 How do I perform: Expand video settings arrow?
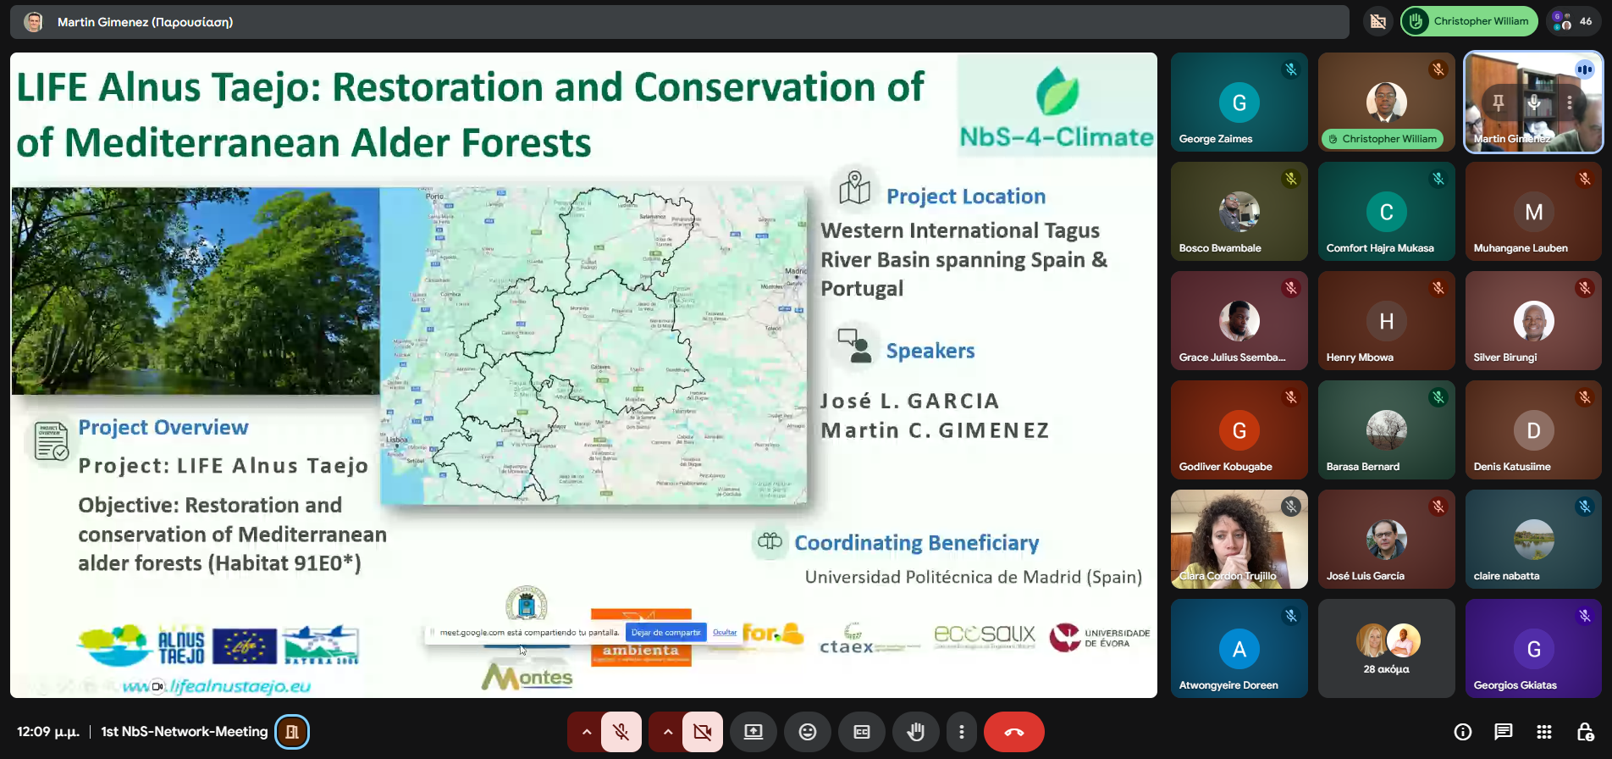coord(667,732)
